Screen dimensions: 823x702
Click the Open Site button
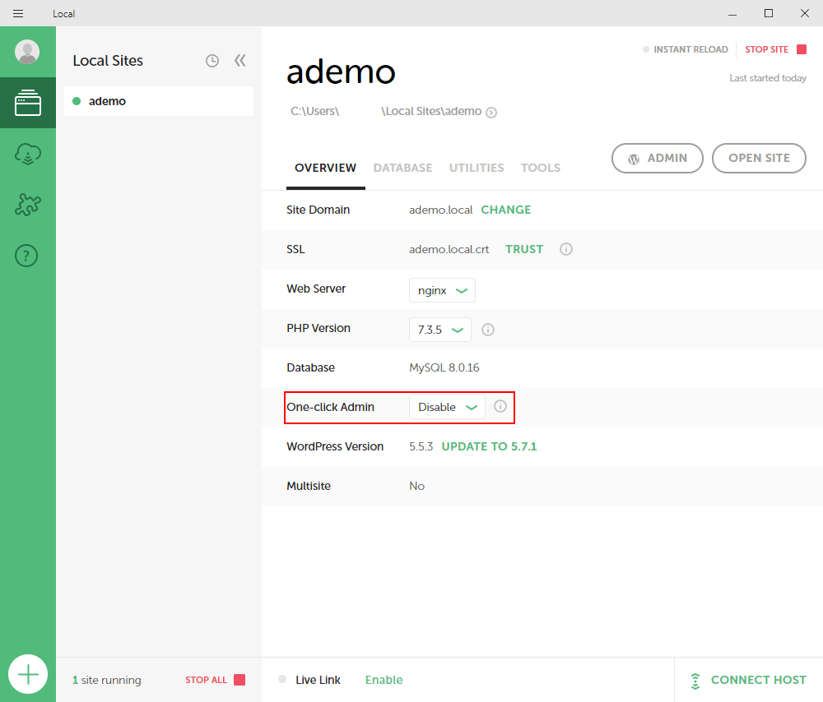pos(759,159)
